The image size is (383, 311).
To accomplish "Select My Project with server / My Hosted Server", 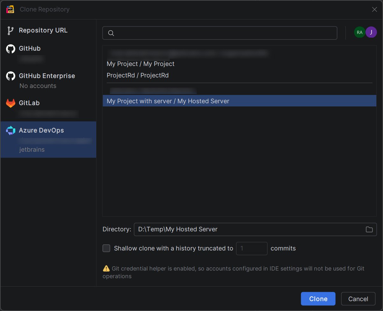I will coord(239,101).
